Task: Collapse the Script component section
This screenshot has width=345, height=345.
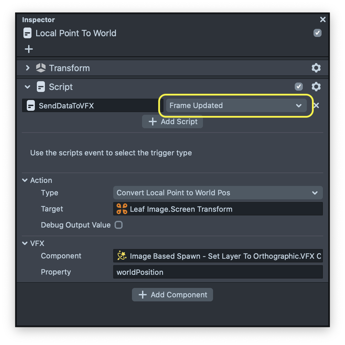Action: click(x=28, y=87)
